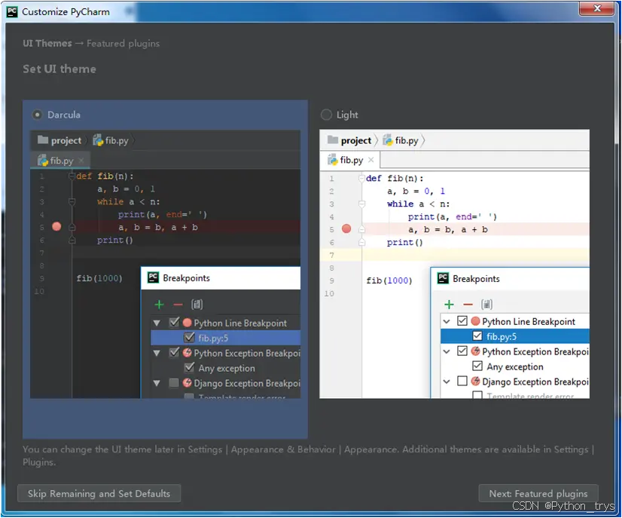Click the project folder icon in Light preview

[333, 139]
